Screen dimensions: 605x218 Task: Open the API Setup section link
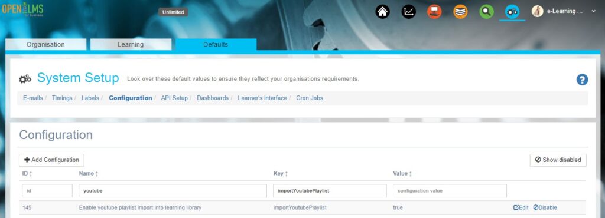tap(174, 98)
